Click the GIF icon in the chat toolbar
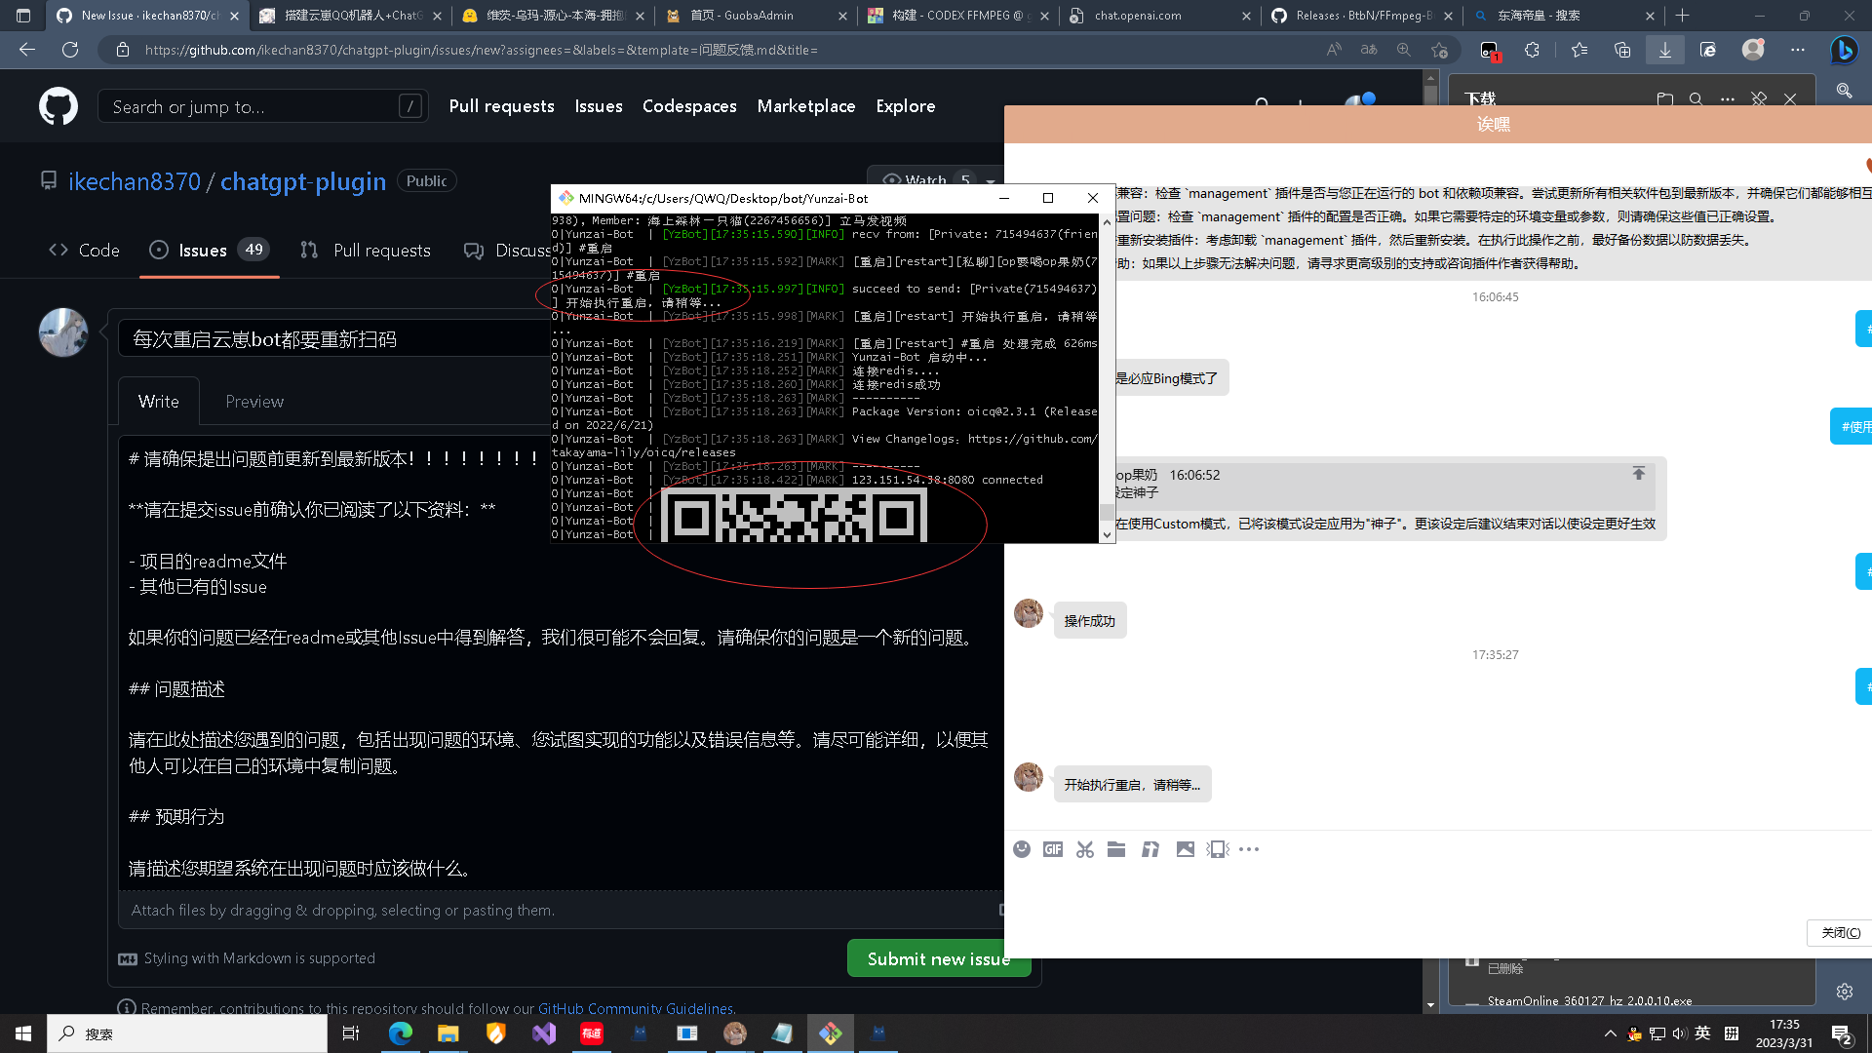Screen dimensions: 1872x1053 1053,849
